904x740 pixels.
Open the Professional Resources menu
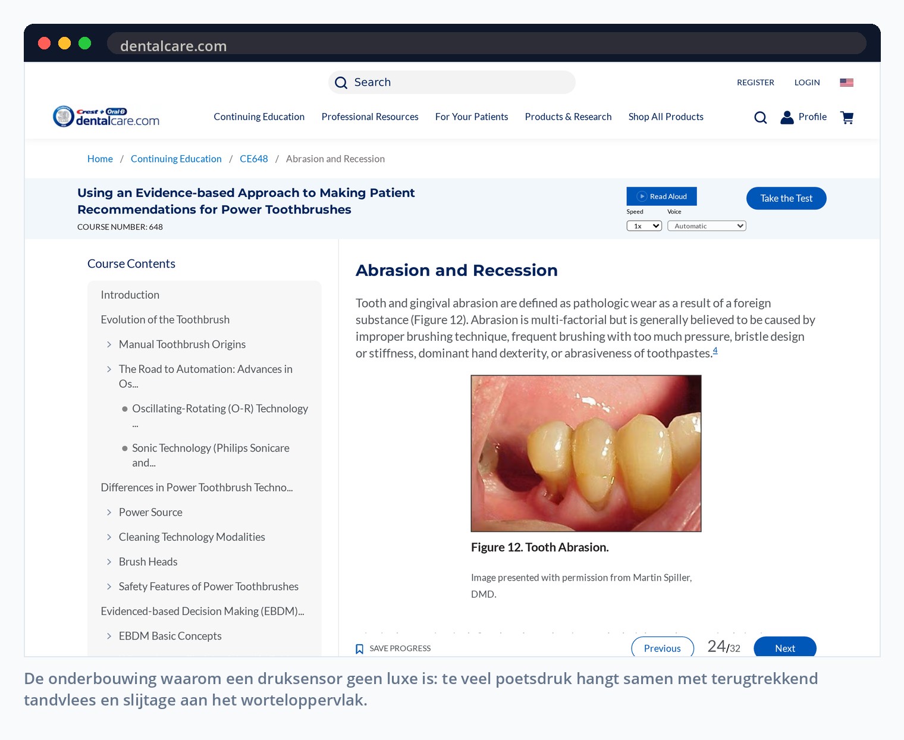tap(370, 117)
